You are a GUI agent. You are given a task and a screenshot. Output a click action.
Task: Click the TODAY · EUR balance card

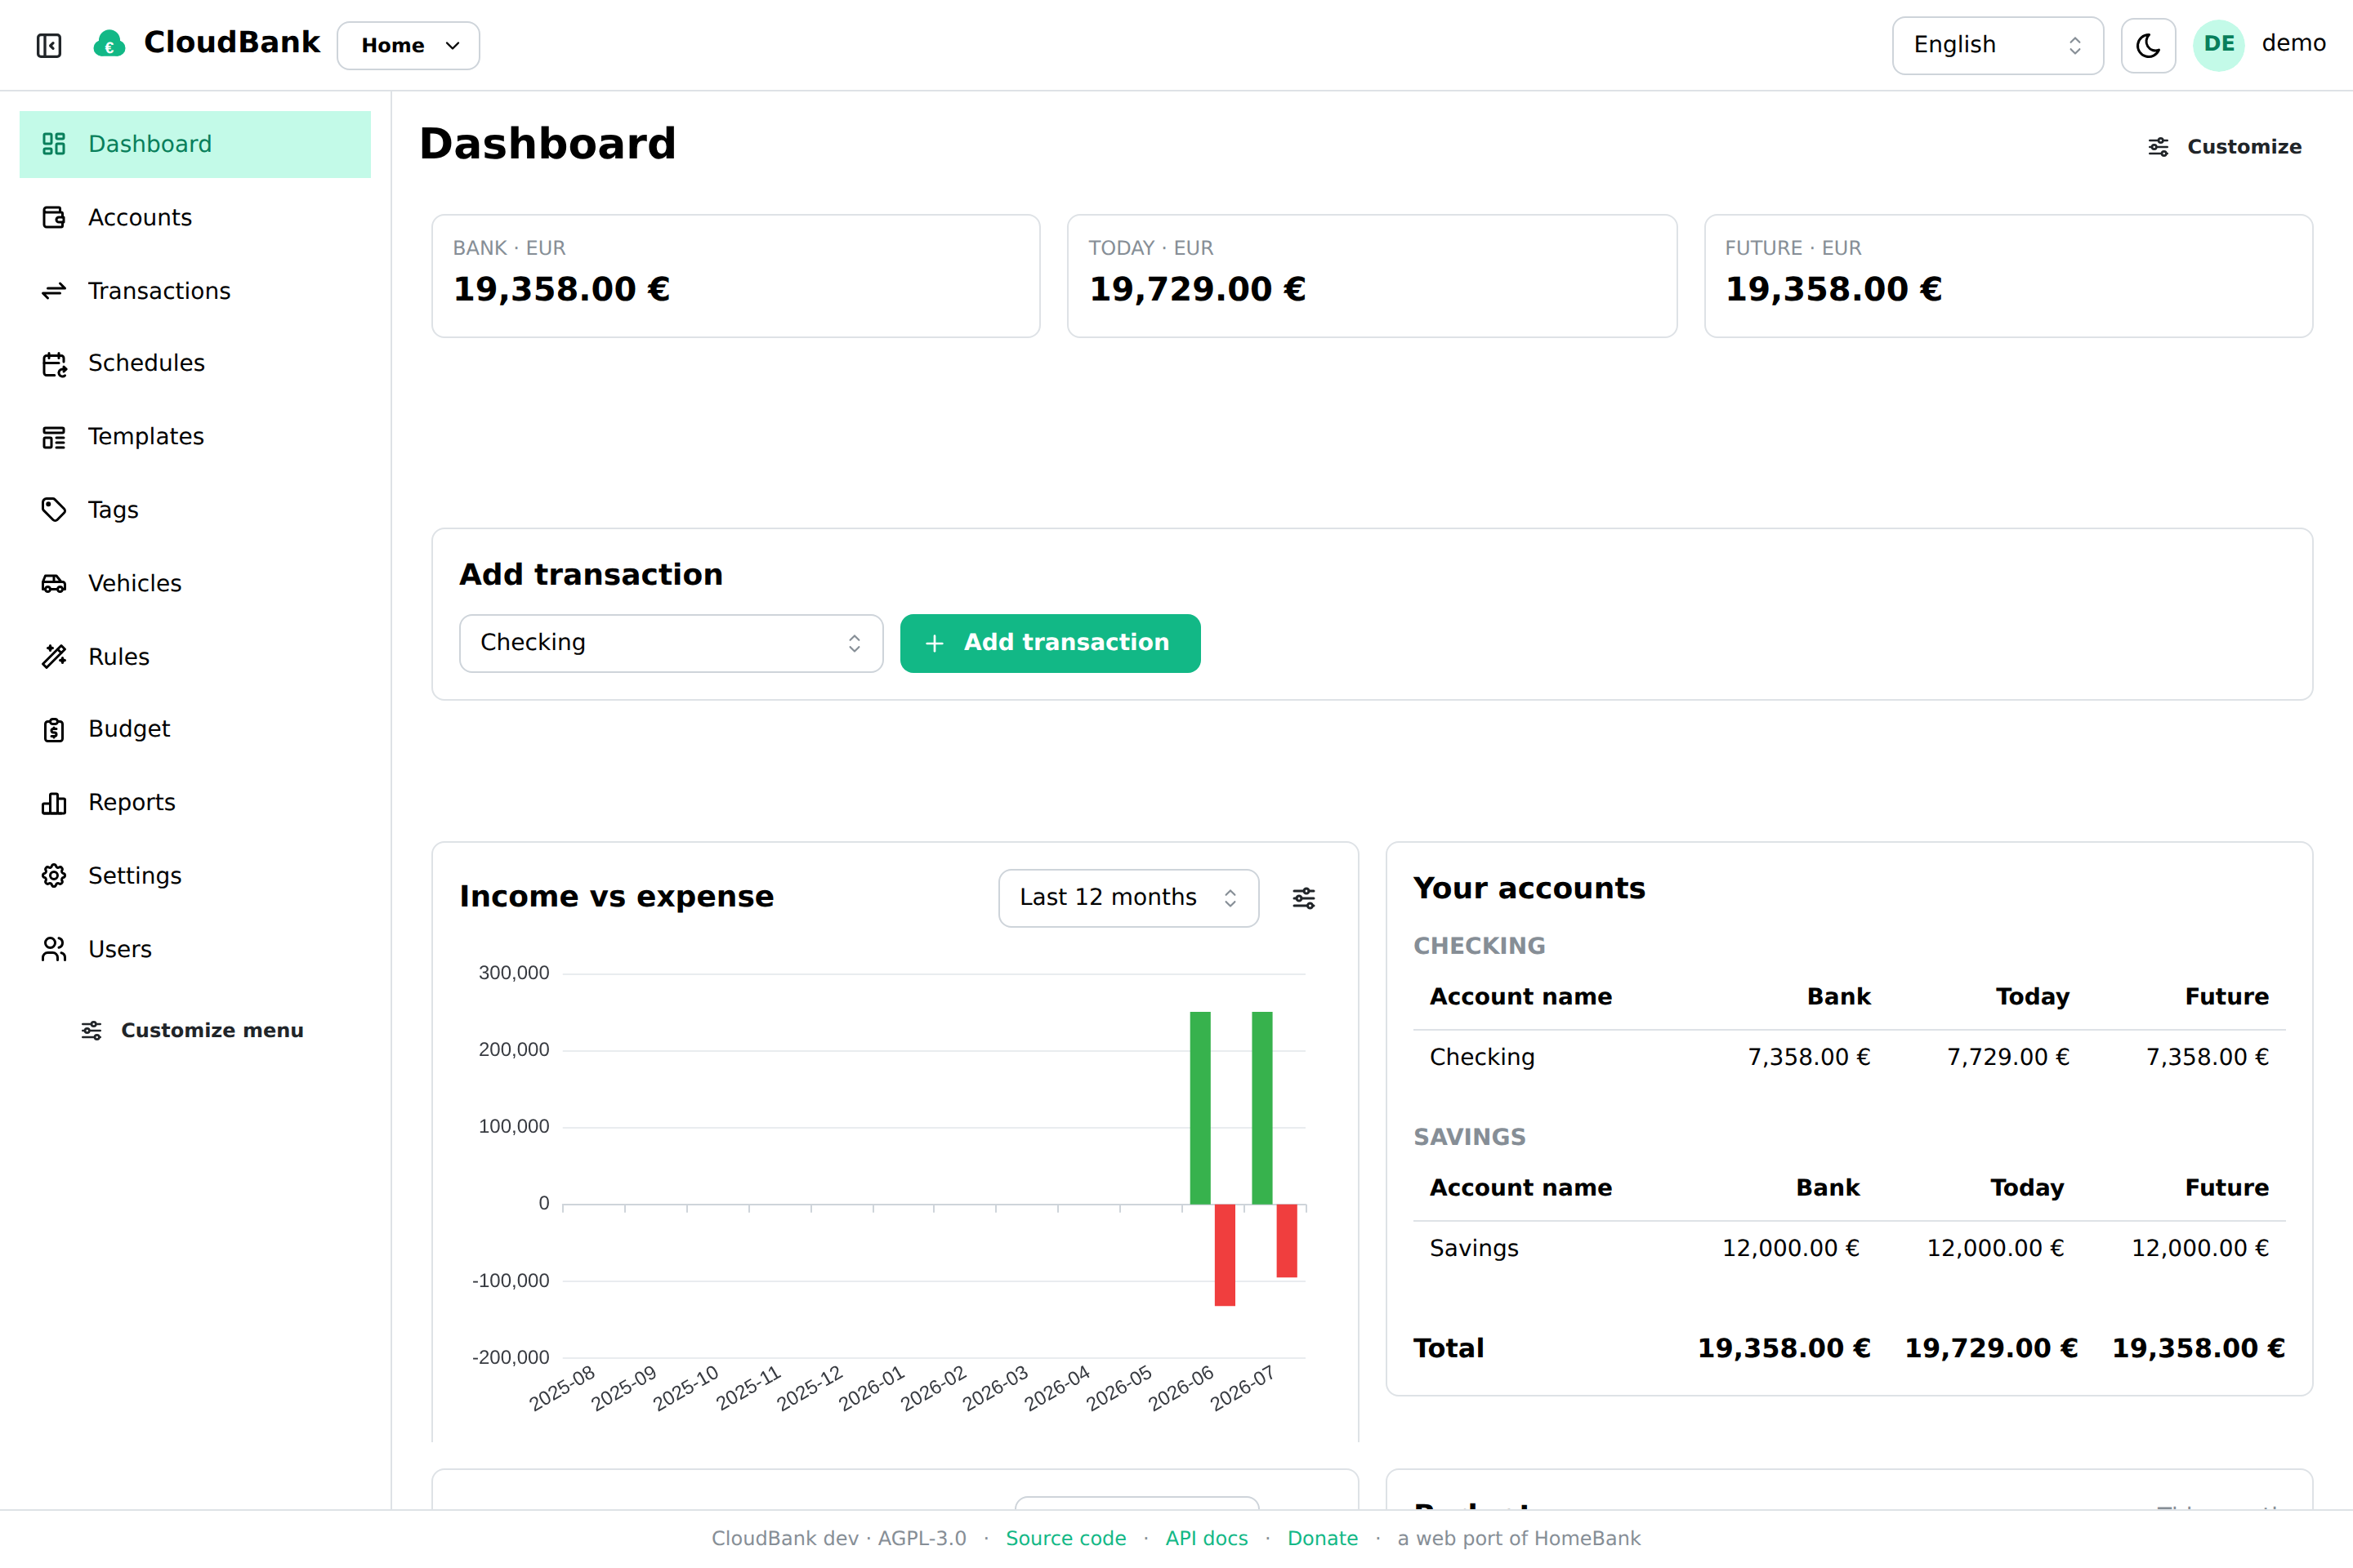1372,276
